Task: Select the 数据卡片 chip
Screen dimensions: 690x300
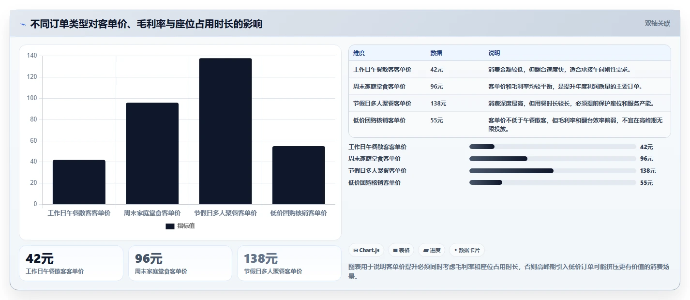Action: [467, 250]
